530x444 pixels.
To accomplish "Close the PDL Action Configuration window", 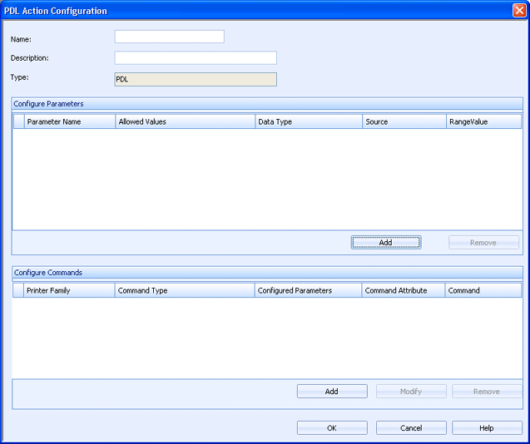I will (519, 11).
